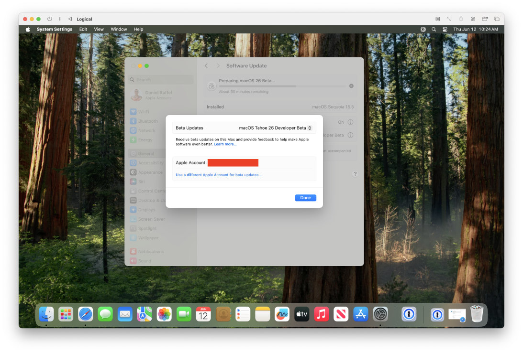Open Calendar from the Dock
Screen dimensions: 523x353
[203, 314]
